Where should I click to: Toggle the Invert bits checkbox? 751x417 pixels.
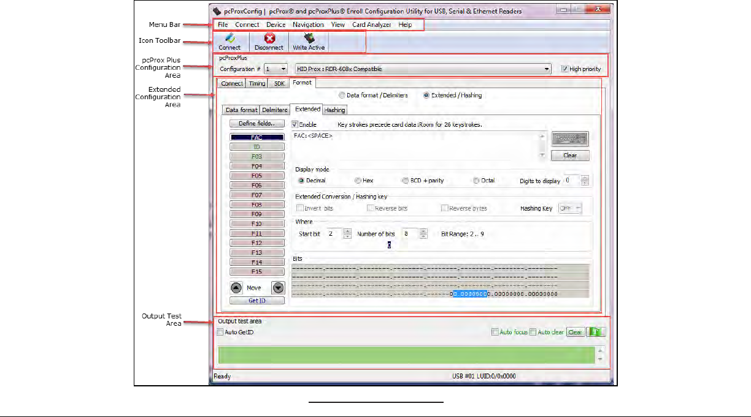[300, 208]
